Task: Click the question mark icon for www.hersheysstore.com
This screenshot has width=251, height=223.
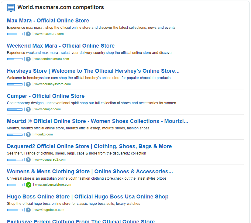Action: tap(28, 84)
